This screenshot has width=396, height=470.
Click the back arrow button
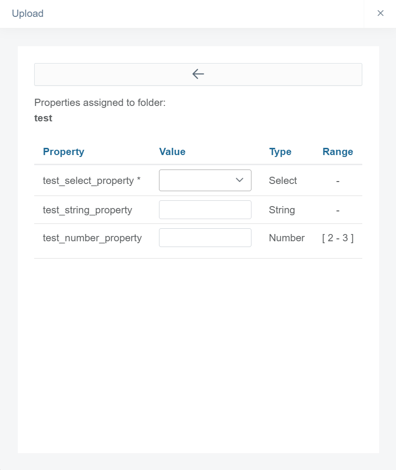point(198,74)
